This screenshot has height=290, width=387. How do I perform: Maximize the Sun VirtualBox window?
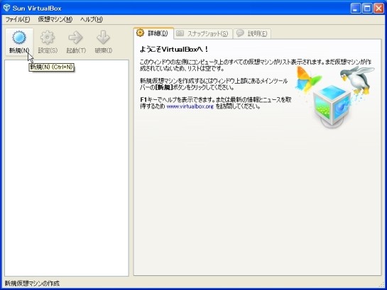point(367,9)
